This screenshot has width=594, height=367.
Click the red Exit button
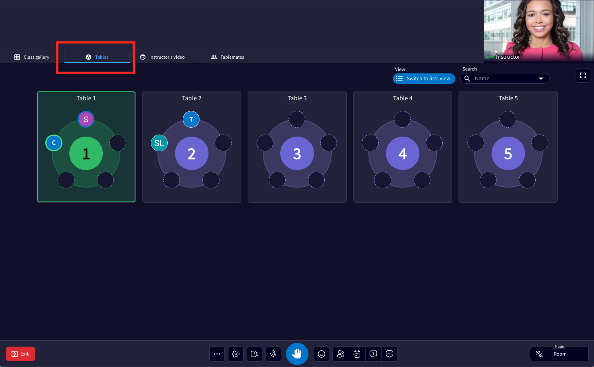point(20,354)
